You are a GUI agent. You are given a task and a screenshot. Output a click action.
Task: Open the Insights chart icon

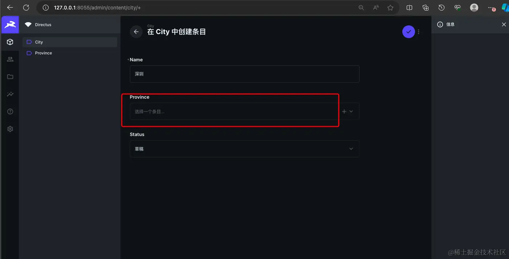(10, 94)
